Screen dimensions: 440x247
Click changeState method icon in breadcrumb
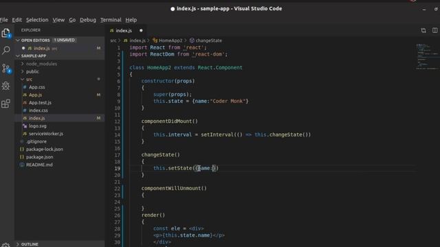click(192, 40)
